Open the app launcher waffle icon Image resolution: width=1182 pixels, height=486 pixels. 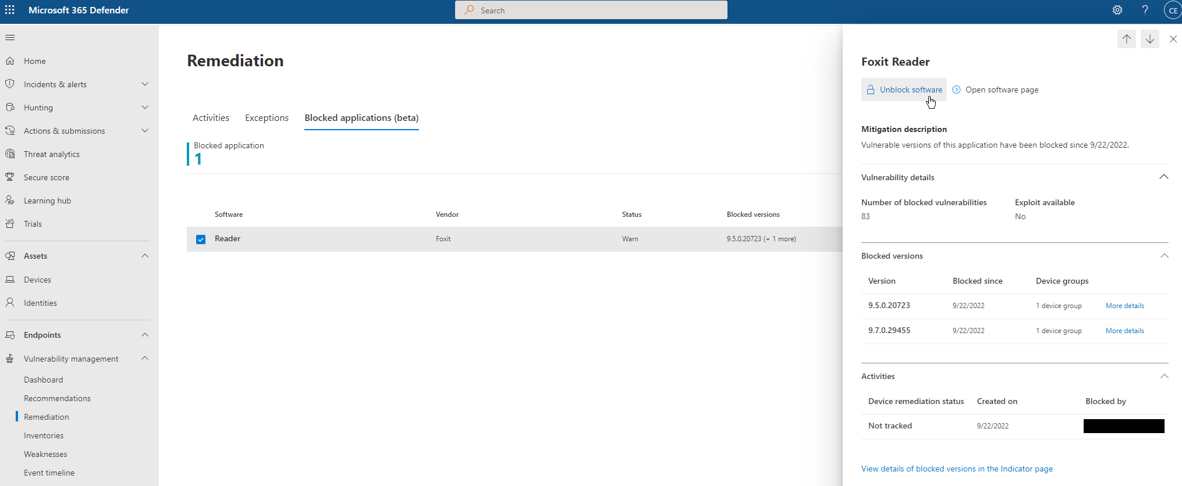[10, 10]
